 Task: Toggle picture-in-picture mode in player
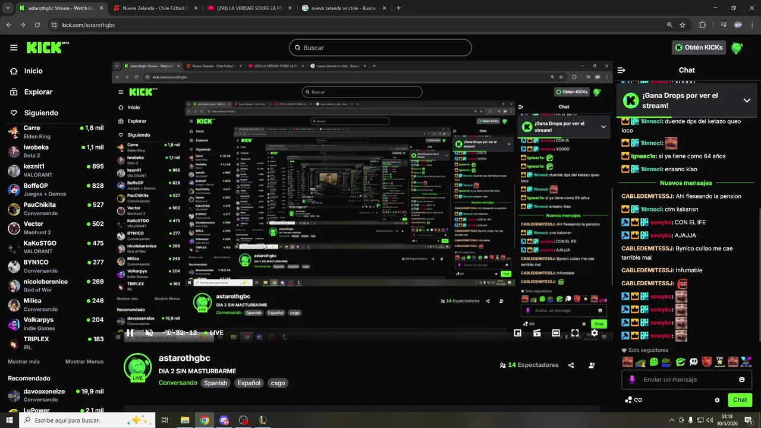point(518,333)
